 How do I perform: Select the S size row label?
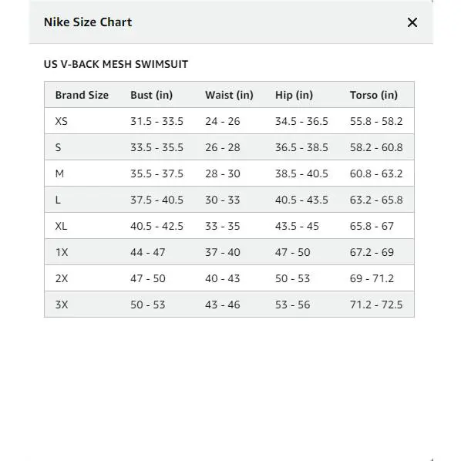coord(59,147)
